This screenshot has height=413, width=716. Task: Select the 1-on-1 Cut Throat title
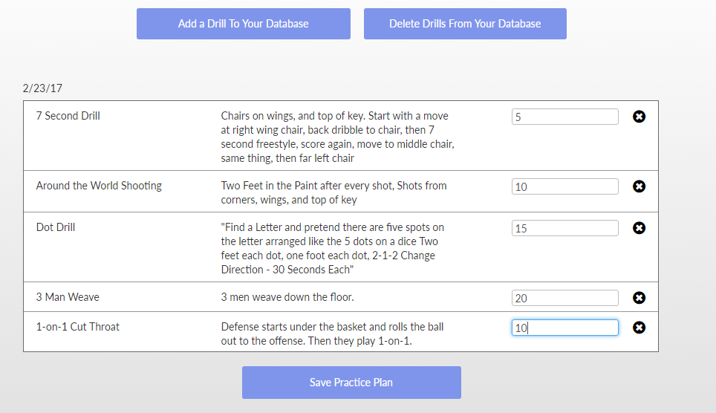coord(78,327)
